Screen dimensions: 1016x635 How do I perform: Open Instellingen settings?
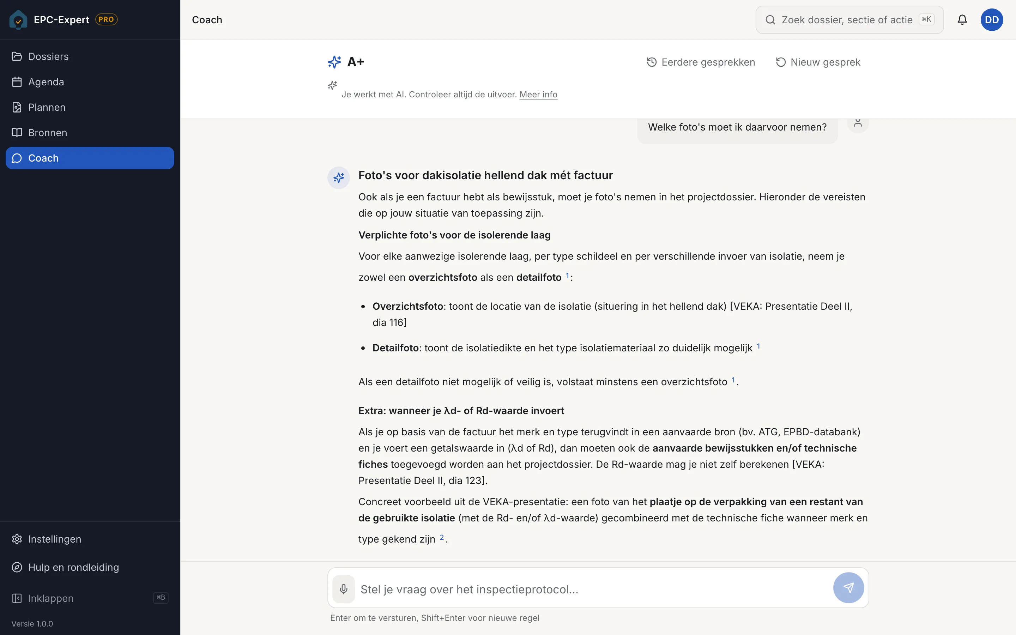pyautogui.click(x=90, y=539)
